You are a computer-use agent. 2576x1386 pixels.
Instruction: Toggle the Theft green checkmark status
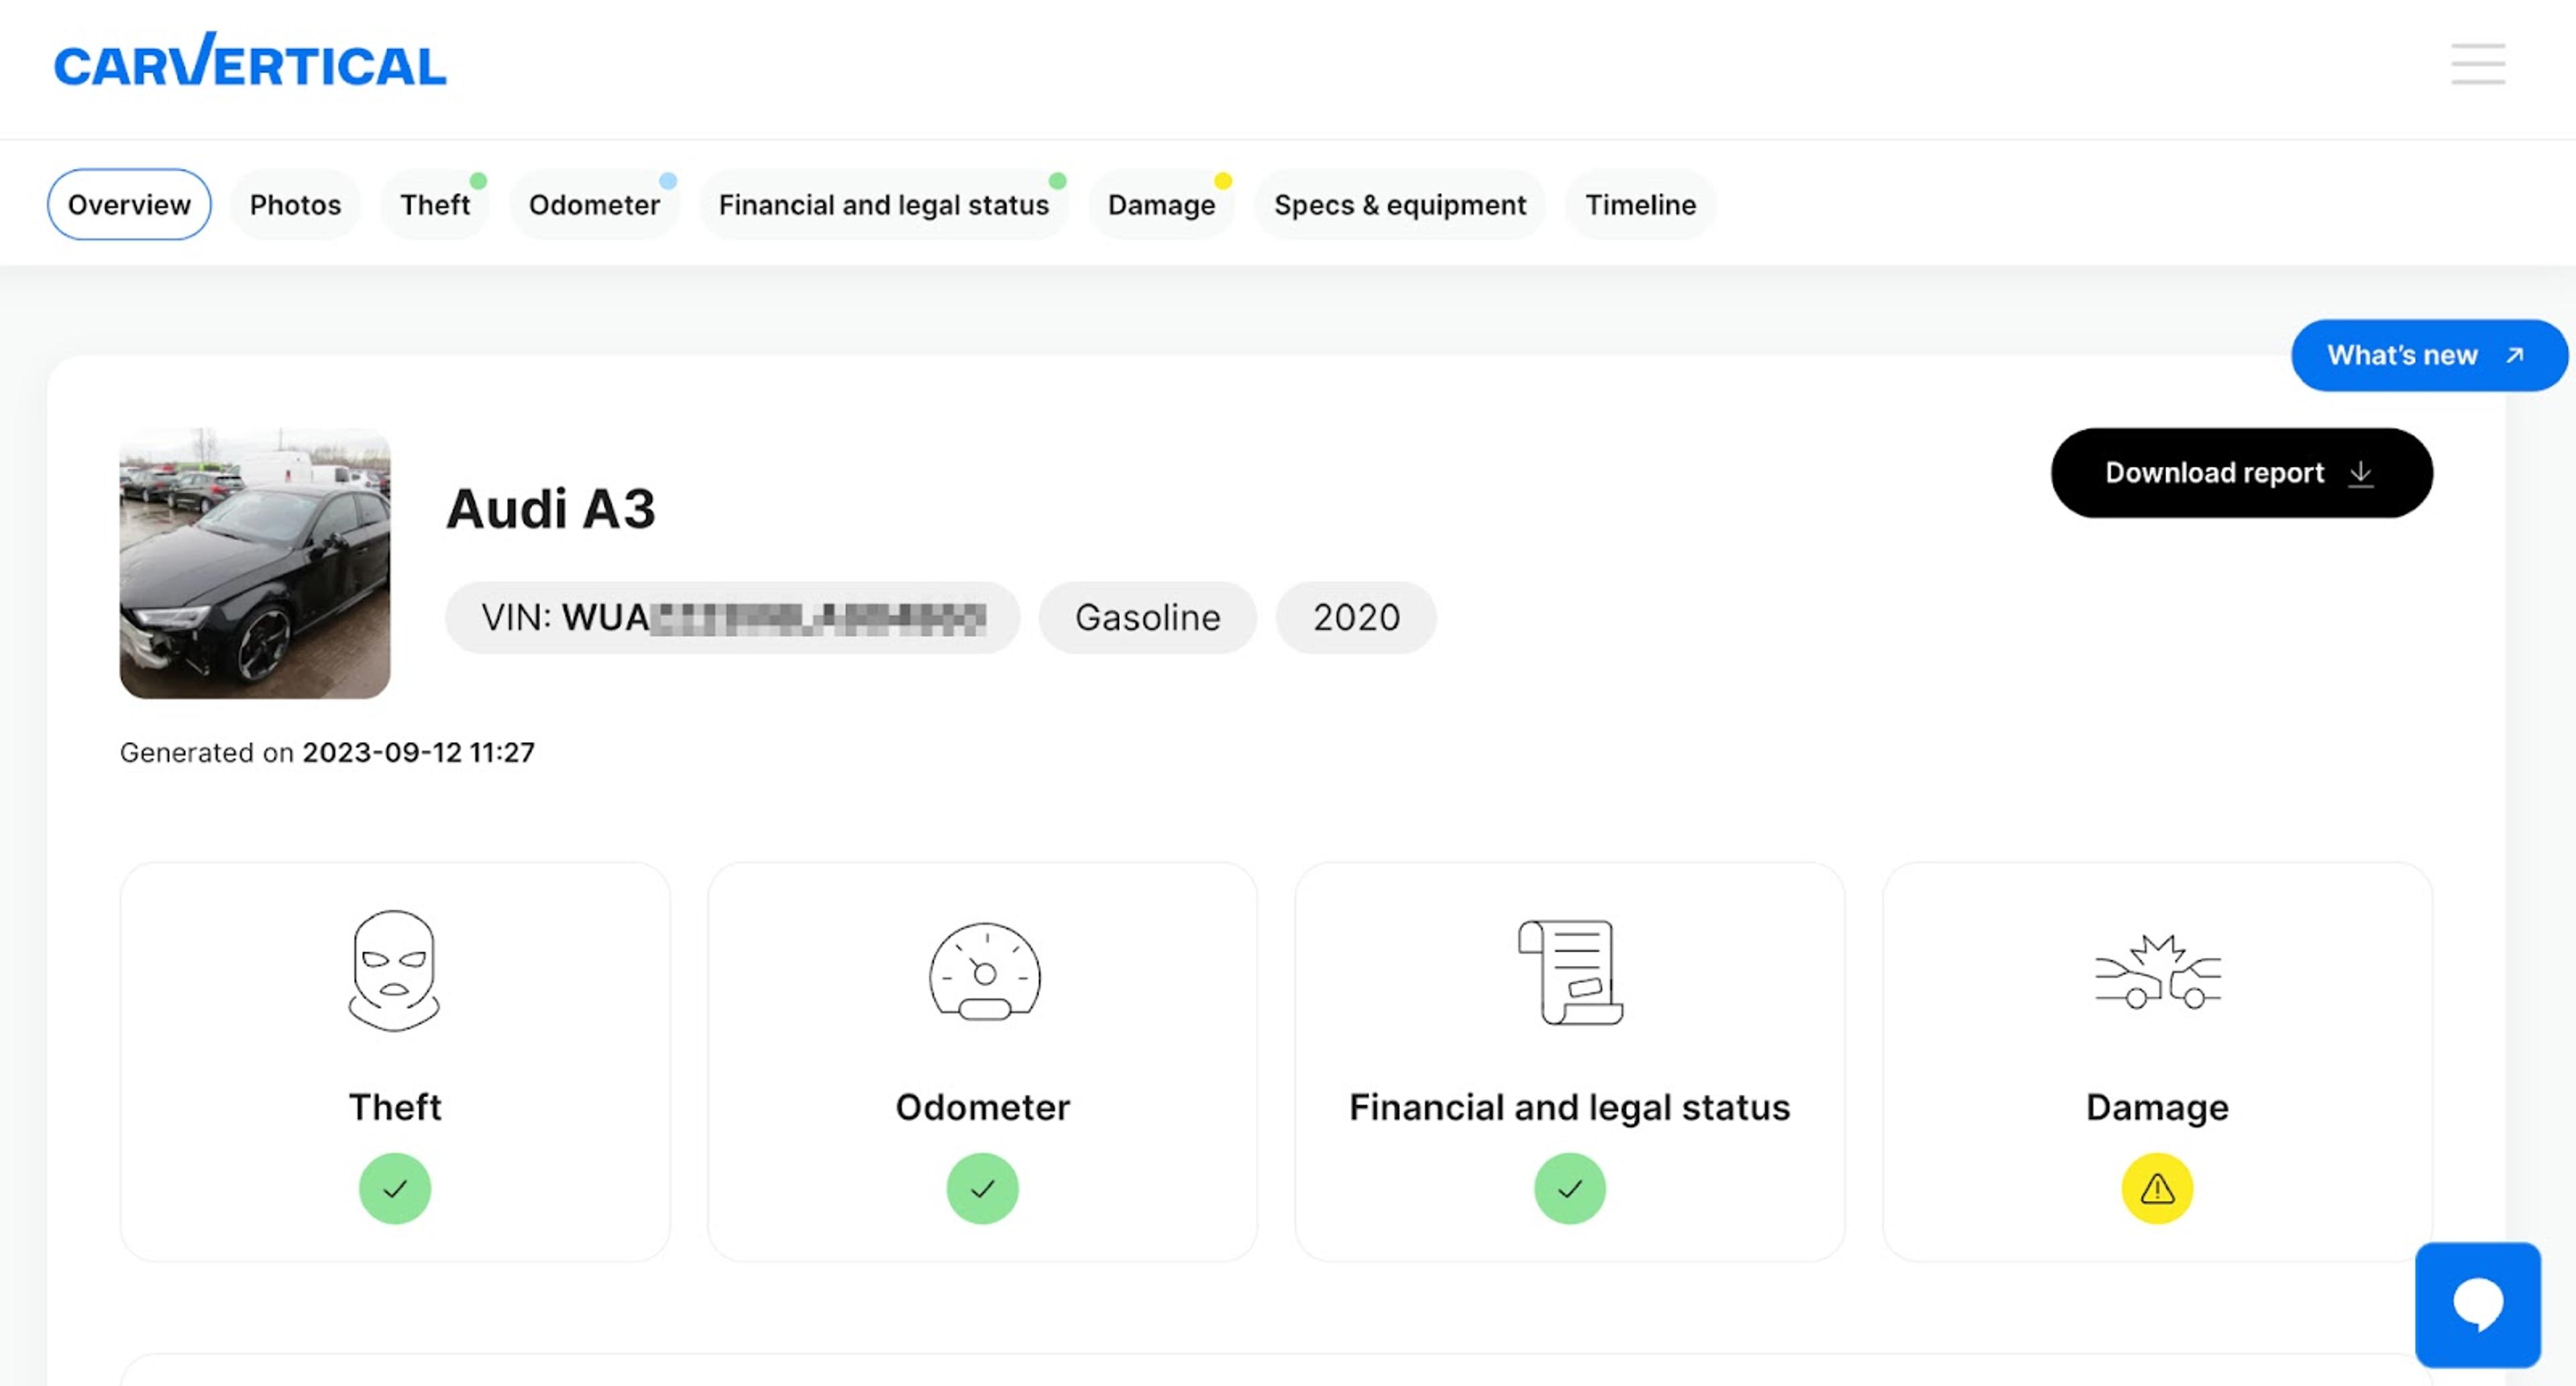click(392, 1189)
